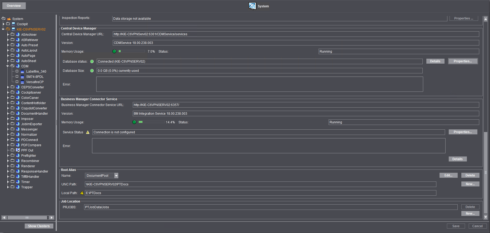This screenshot has height=233, width=490.
Task: Click the ASArchiver service status icon
Action: pyautogui.click(x=18, y=34)
